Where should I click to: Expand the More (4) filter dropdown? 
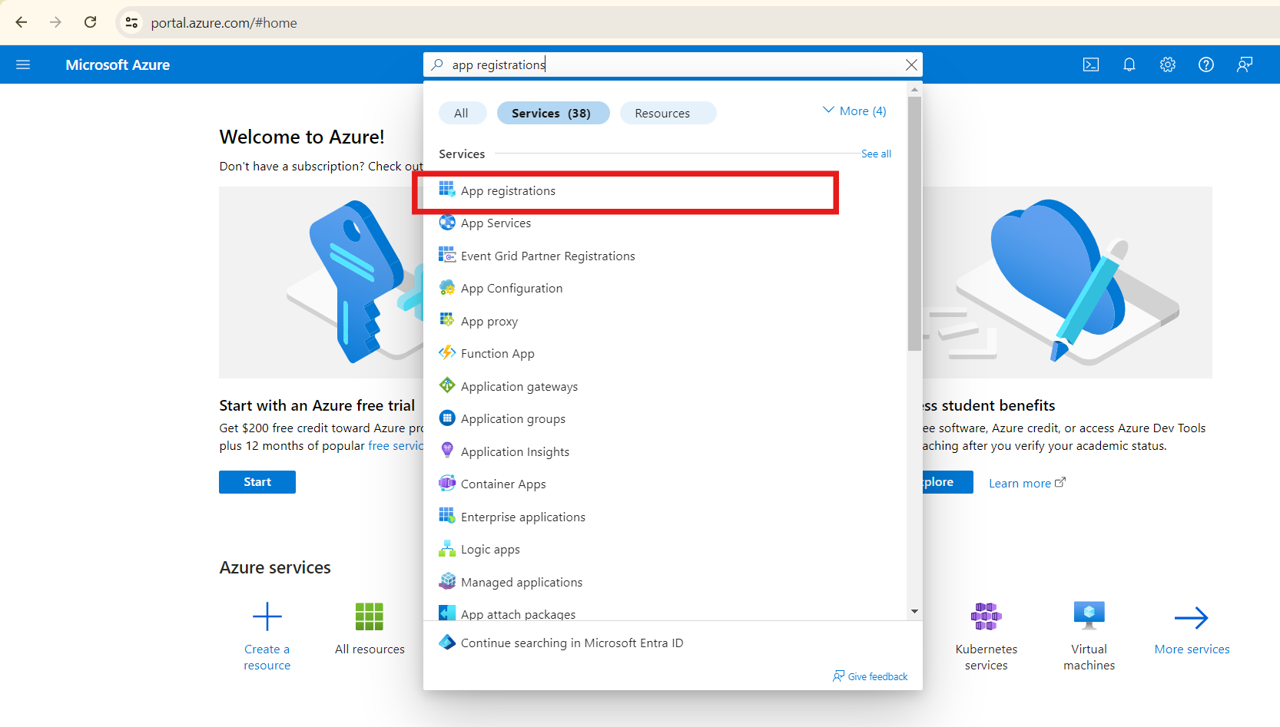[x=854, y=111]
